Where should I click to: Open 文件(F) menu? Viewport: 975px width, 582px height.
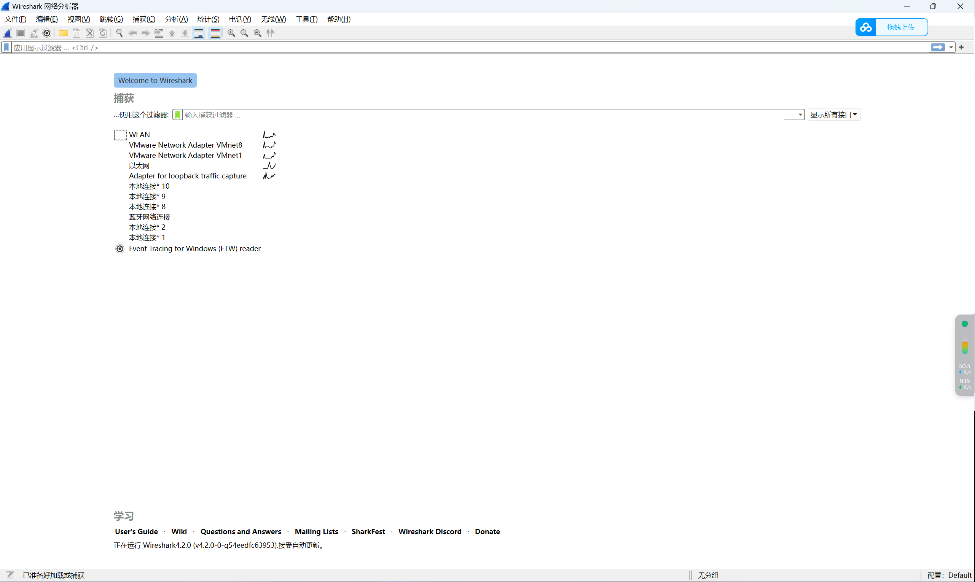click(15, 19)
